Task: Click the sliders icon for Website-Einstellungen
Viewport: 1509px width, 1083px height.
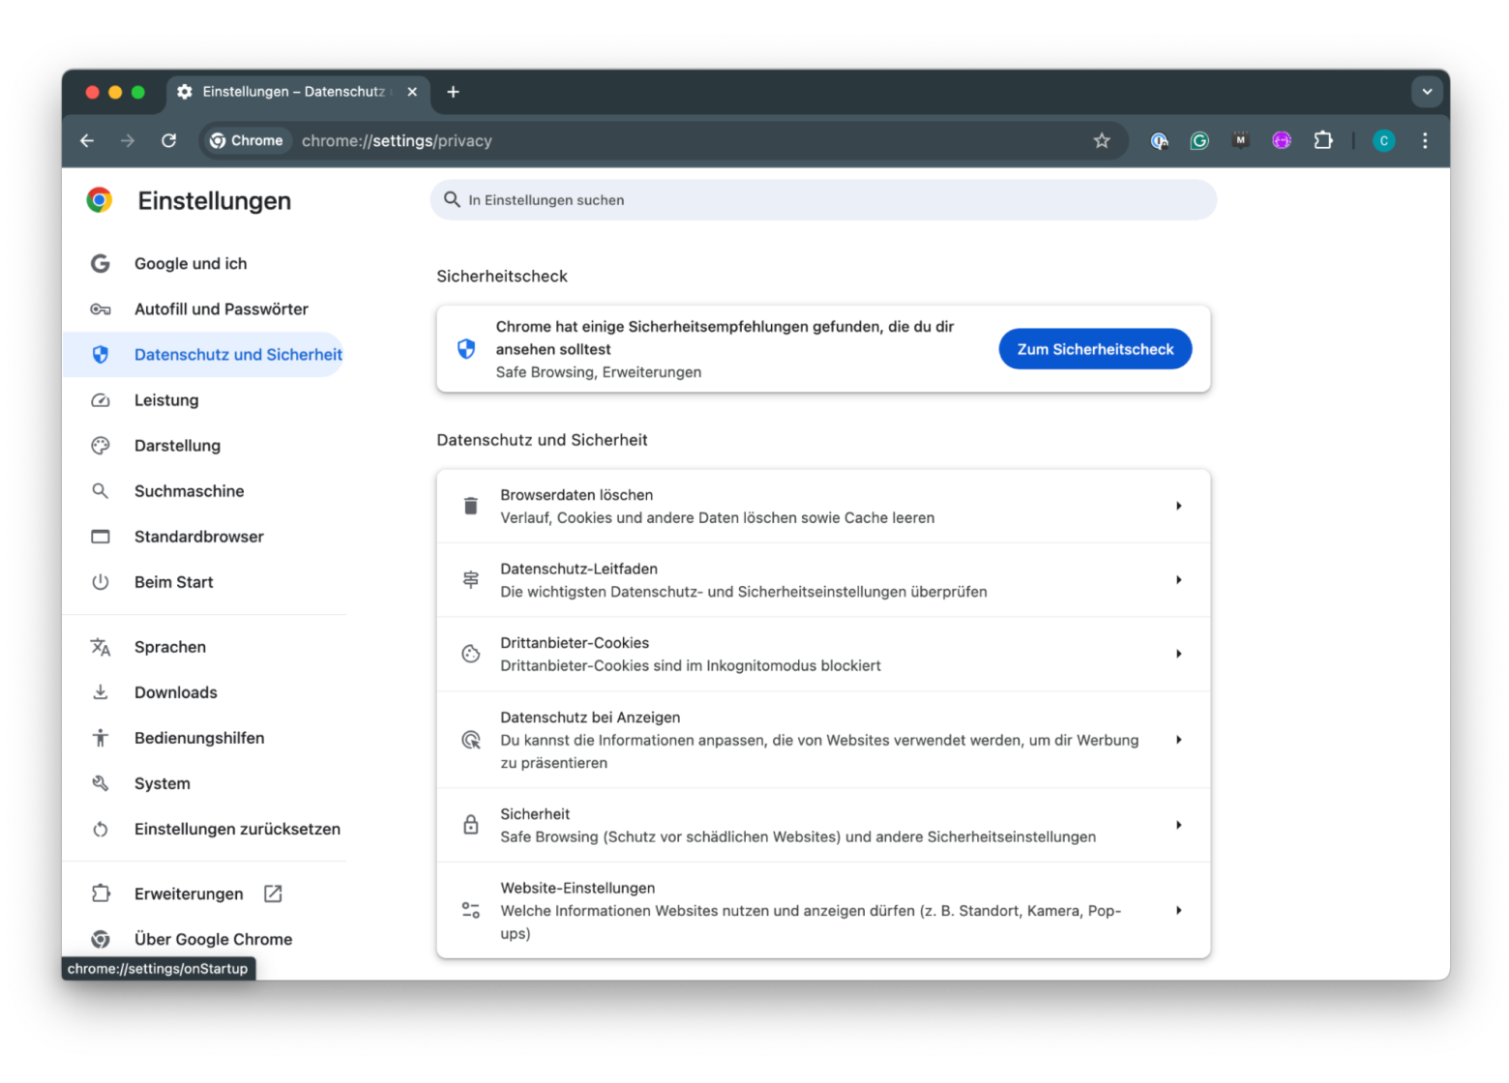Action: (471, 911)
